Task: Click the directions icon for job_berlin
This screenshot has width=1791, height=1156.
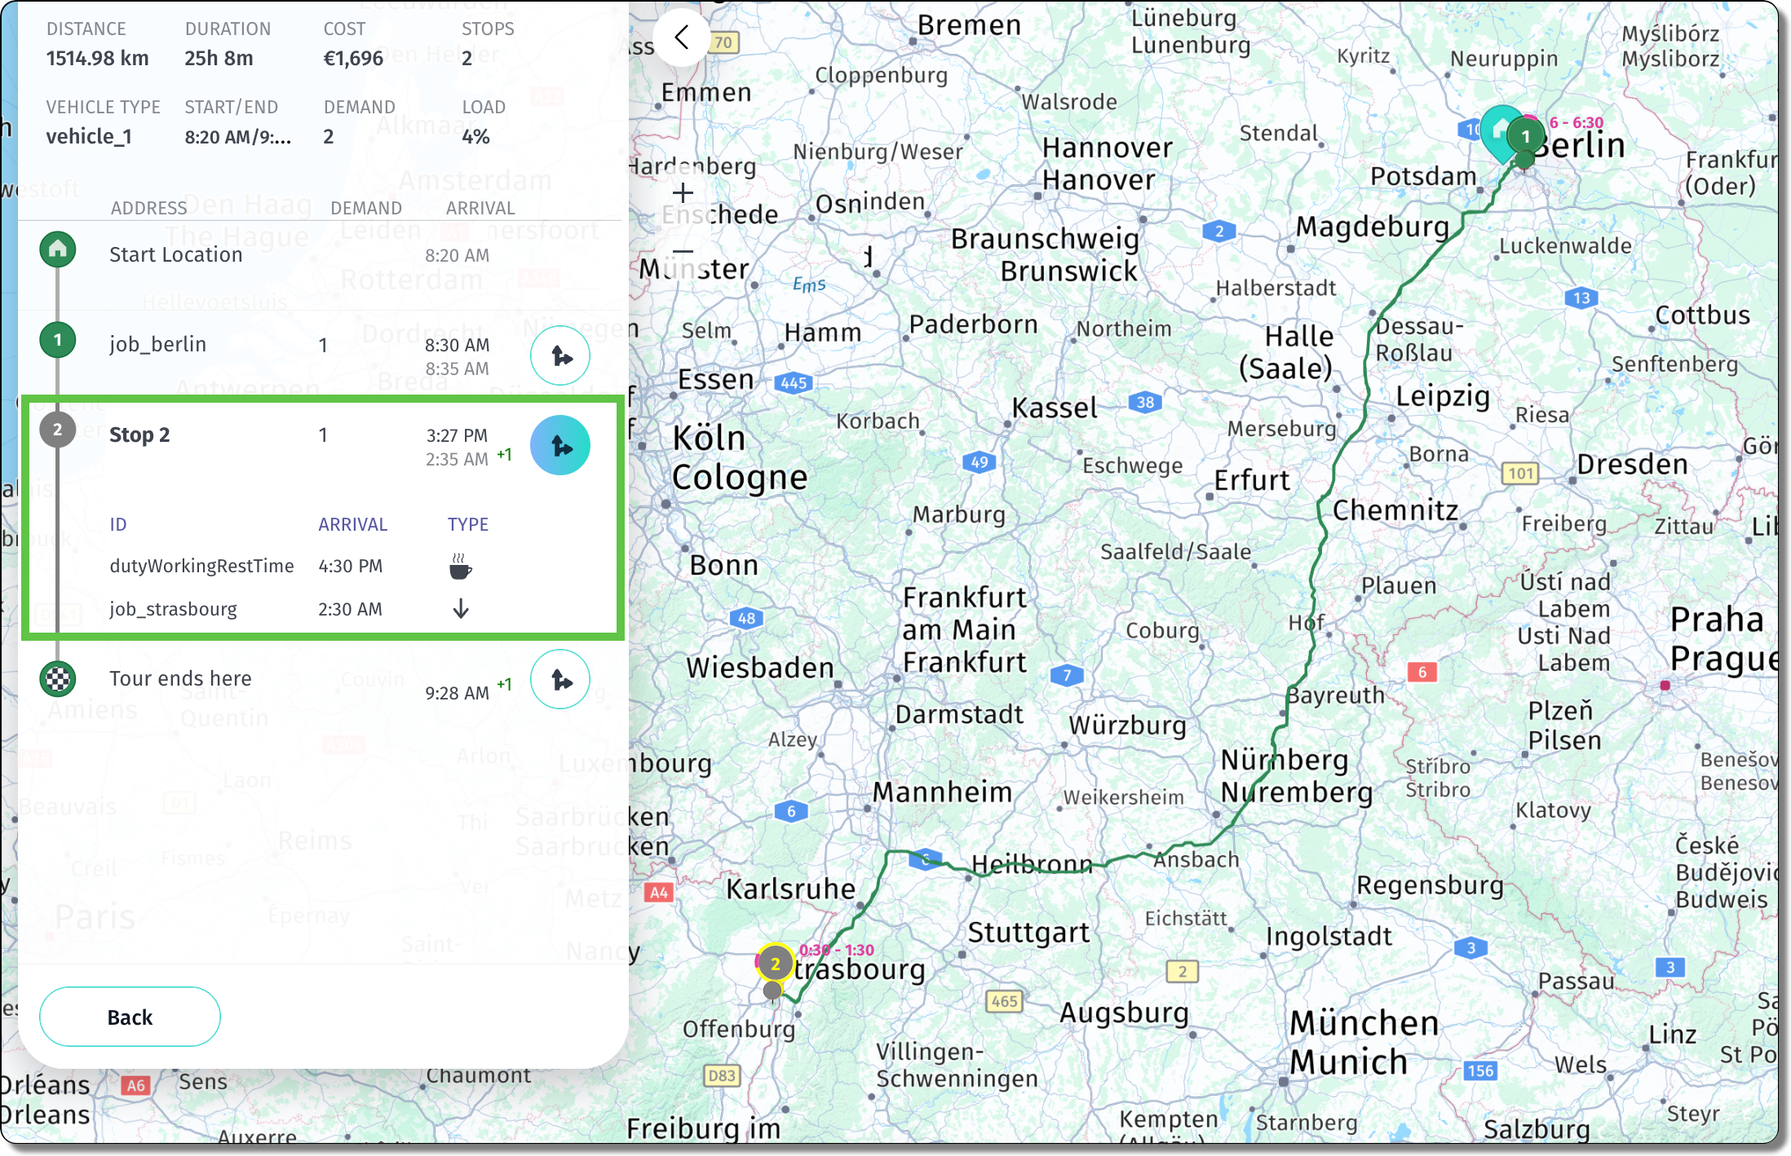Action: click(560, 355)
